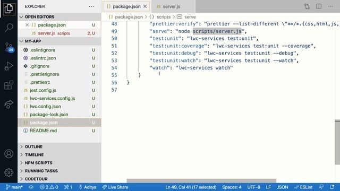Open lwc.config.json file
The height and width of the screenshot is (191, 340).
(59, 106)
